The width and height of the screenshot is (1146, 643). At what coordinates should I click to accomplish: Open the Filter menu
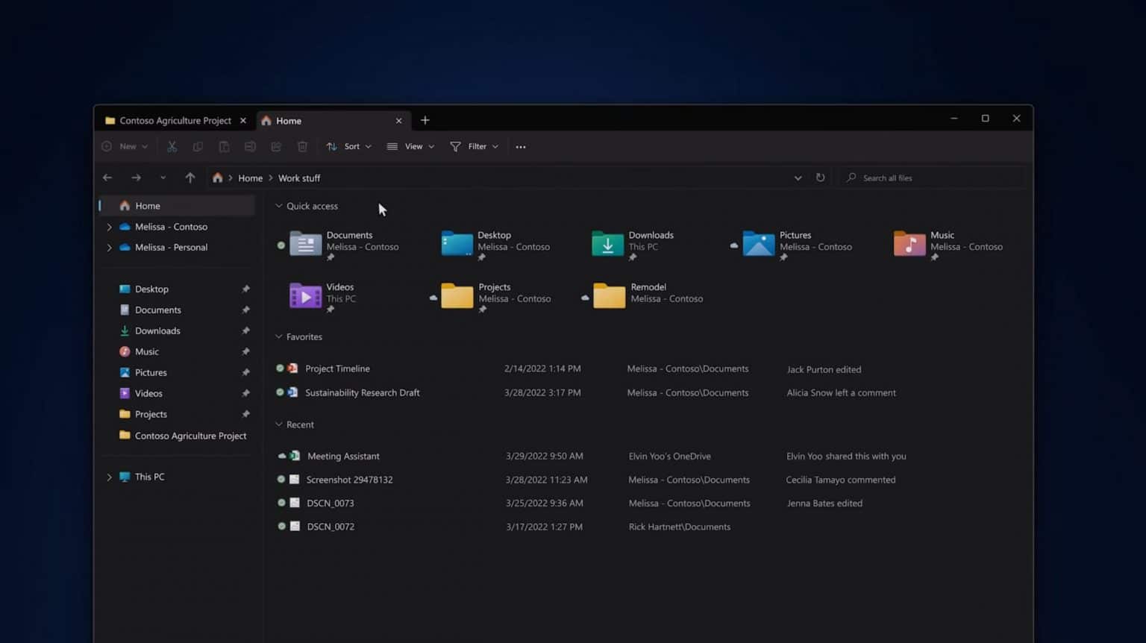(474, 146)
